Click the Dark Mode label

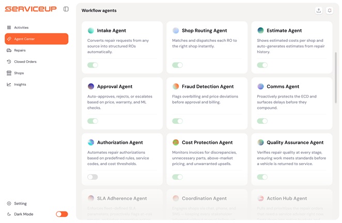pyautogui.click(x=24, y=214)
